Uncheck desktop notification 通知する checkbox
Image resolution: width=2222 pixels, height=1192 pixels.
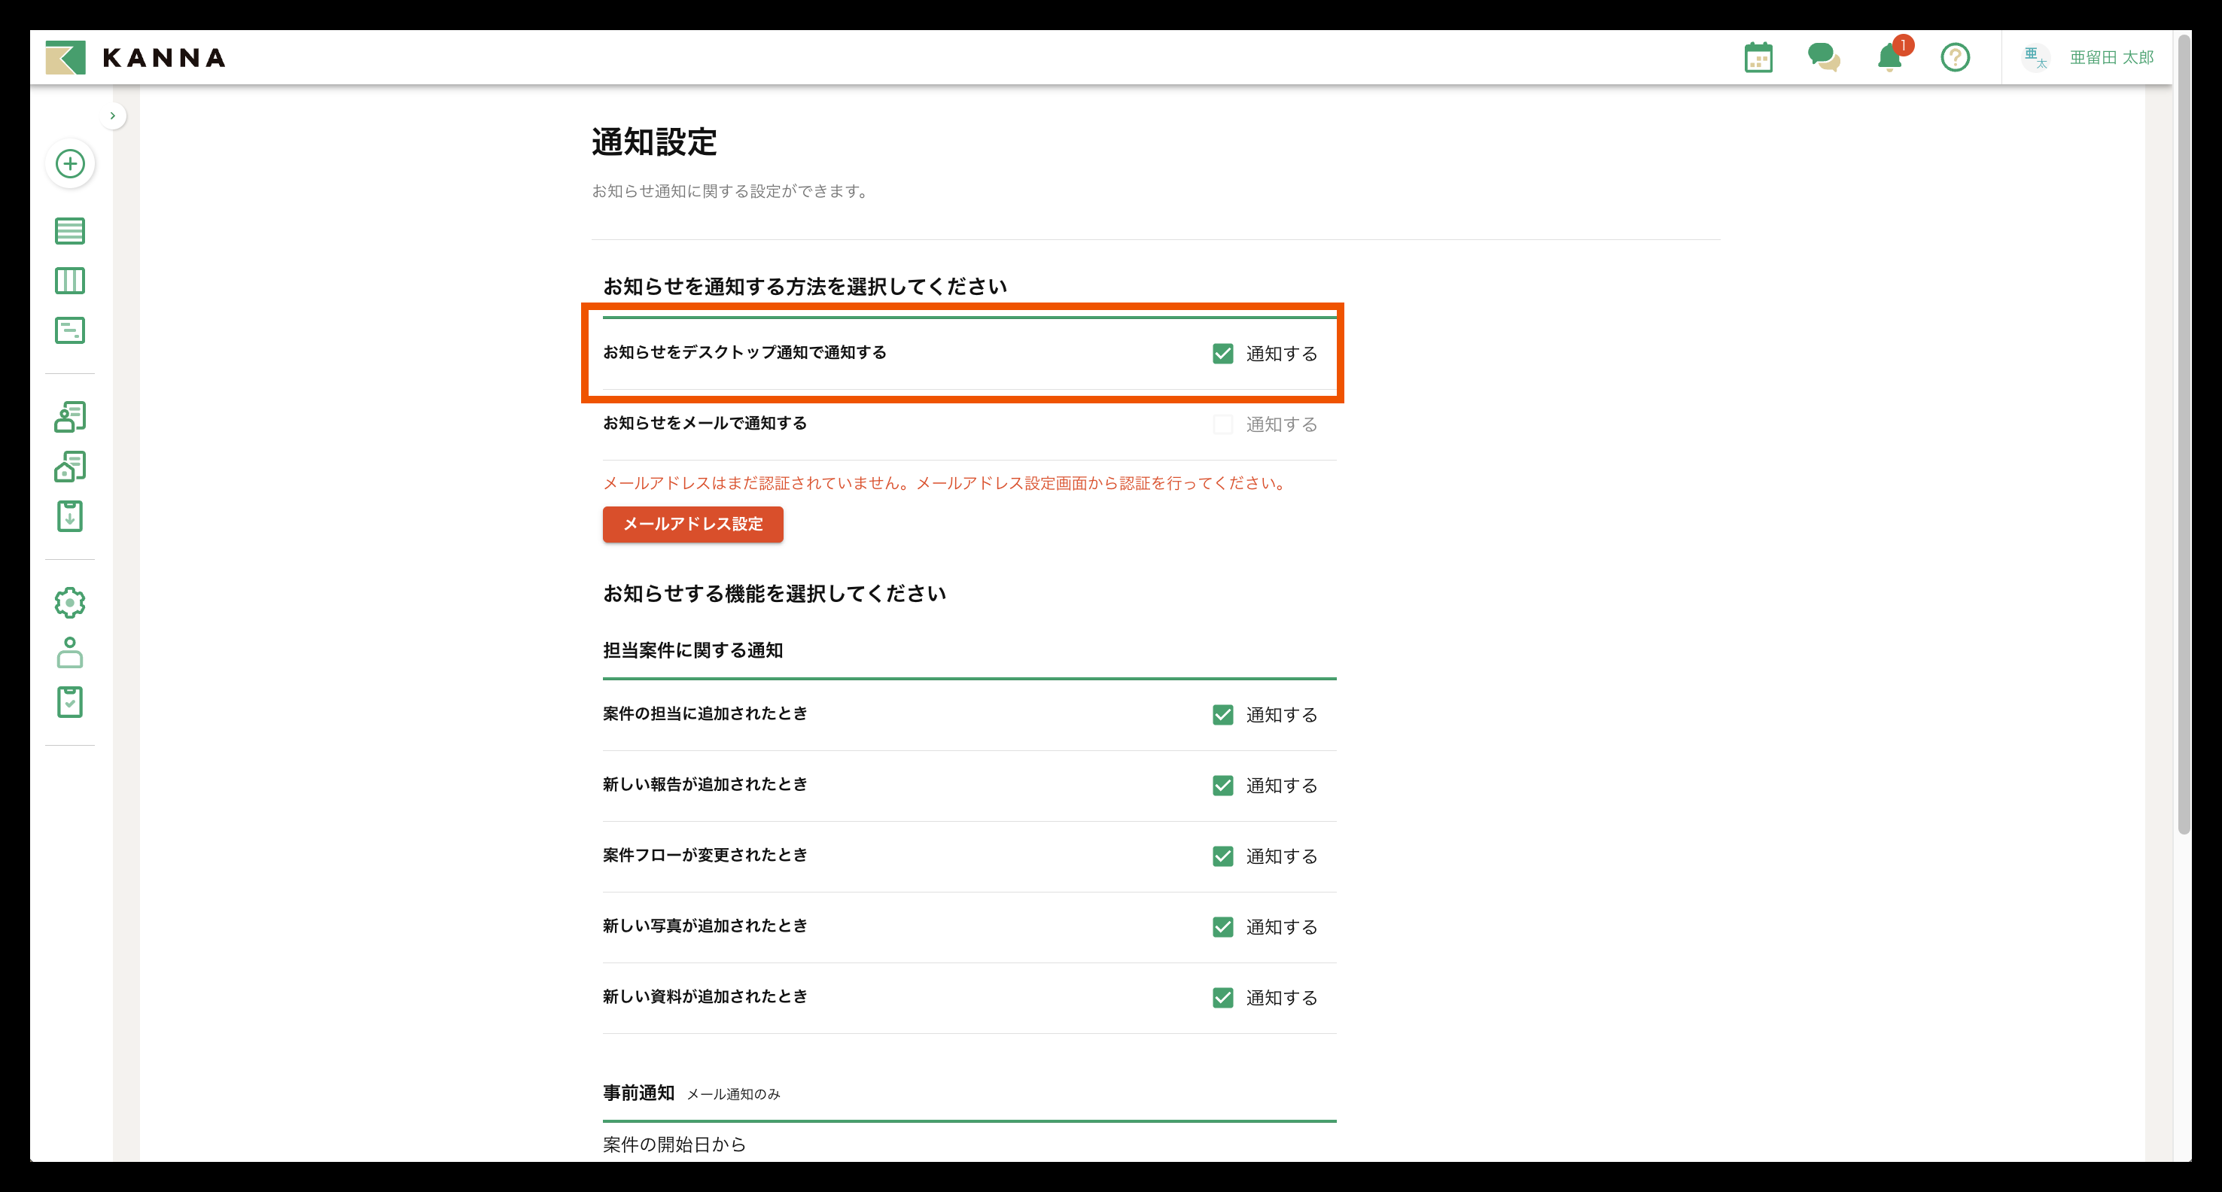pos(1222,354)
